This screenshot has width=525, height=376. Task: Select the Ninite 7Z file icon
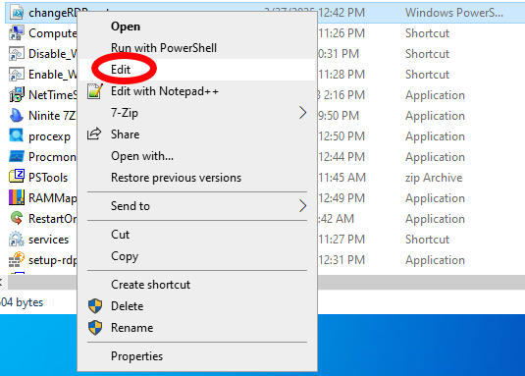tap(17, 115)
